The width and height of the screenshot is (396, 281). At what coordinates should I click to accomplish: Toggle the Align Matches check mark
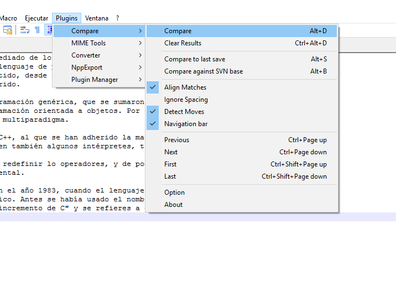pyautogui.click(x=153, y=87)
